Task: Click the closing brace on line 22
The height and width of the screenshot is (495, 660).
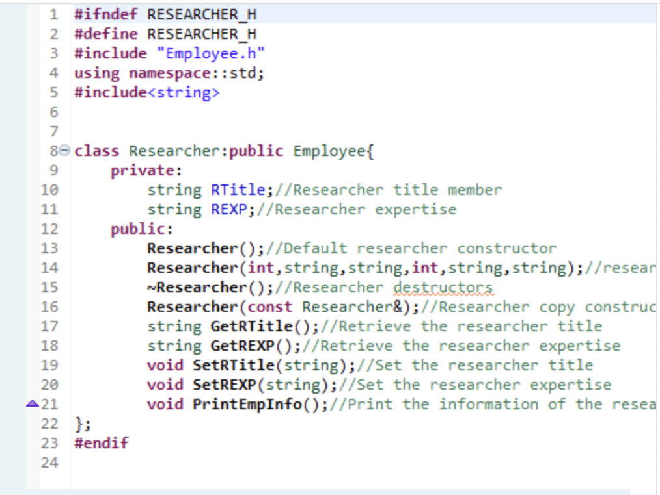Action: [x=78, y=424]
